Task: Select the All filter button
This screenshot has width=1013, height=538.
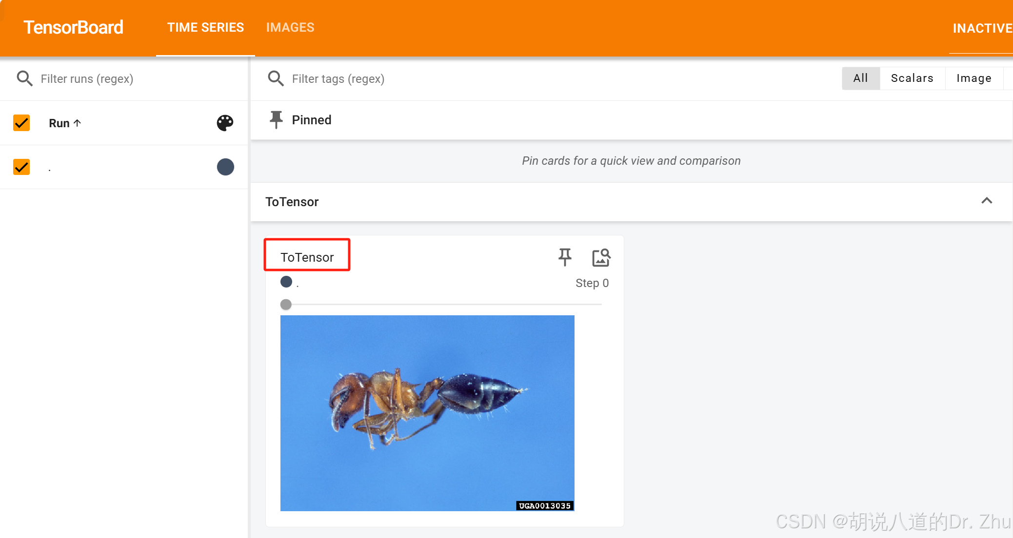Action: (860, 78)
